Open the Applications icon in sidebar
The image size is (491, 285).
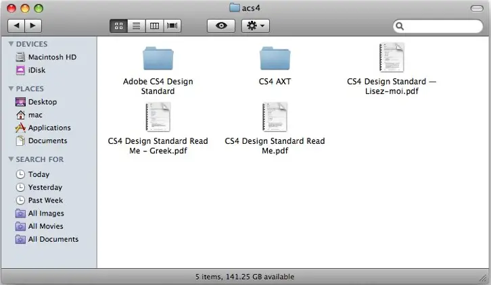pos(20,128)
